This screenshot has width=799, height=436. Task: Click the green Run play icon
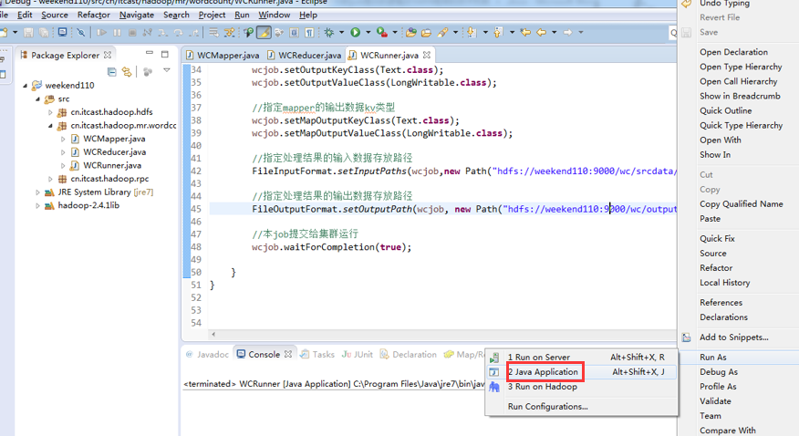(355, 33)
